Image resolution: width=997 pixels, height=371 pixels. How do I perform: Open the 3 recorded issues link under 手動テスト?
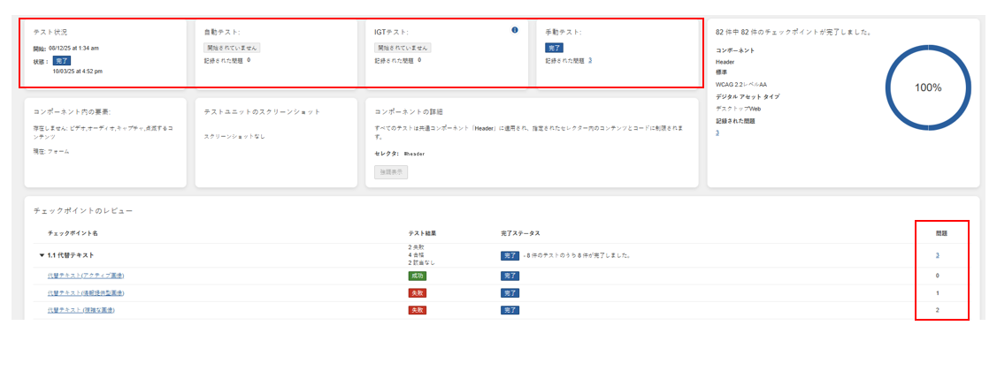pyautogui.click(x=590, y=61)
